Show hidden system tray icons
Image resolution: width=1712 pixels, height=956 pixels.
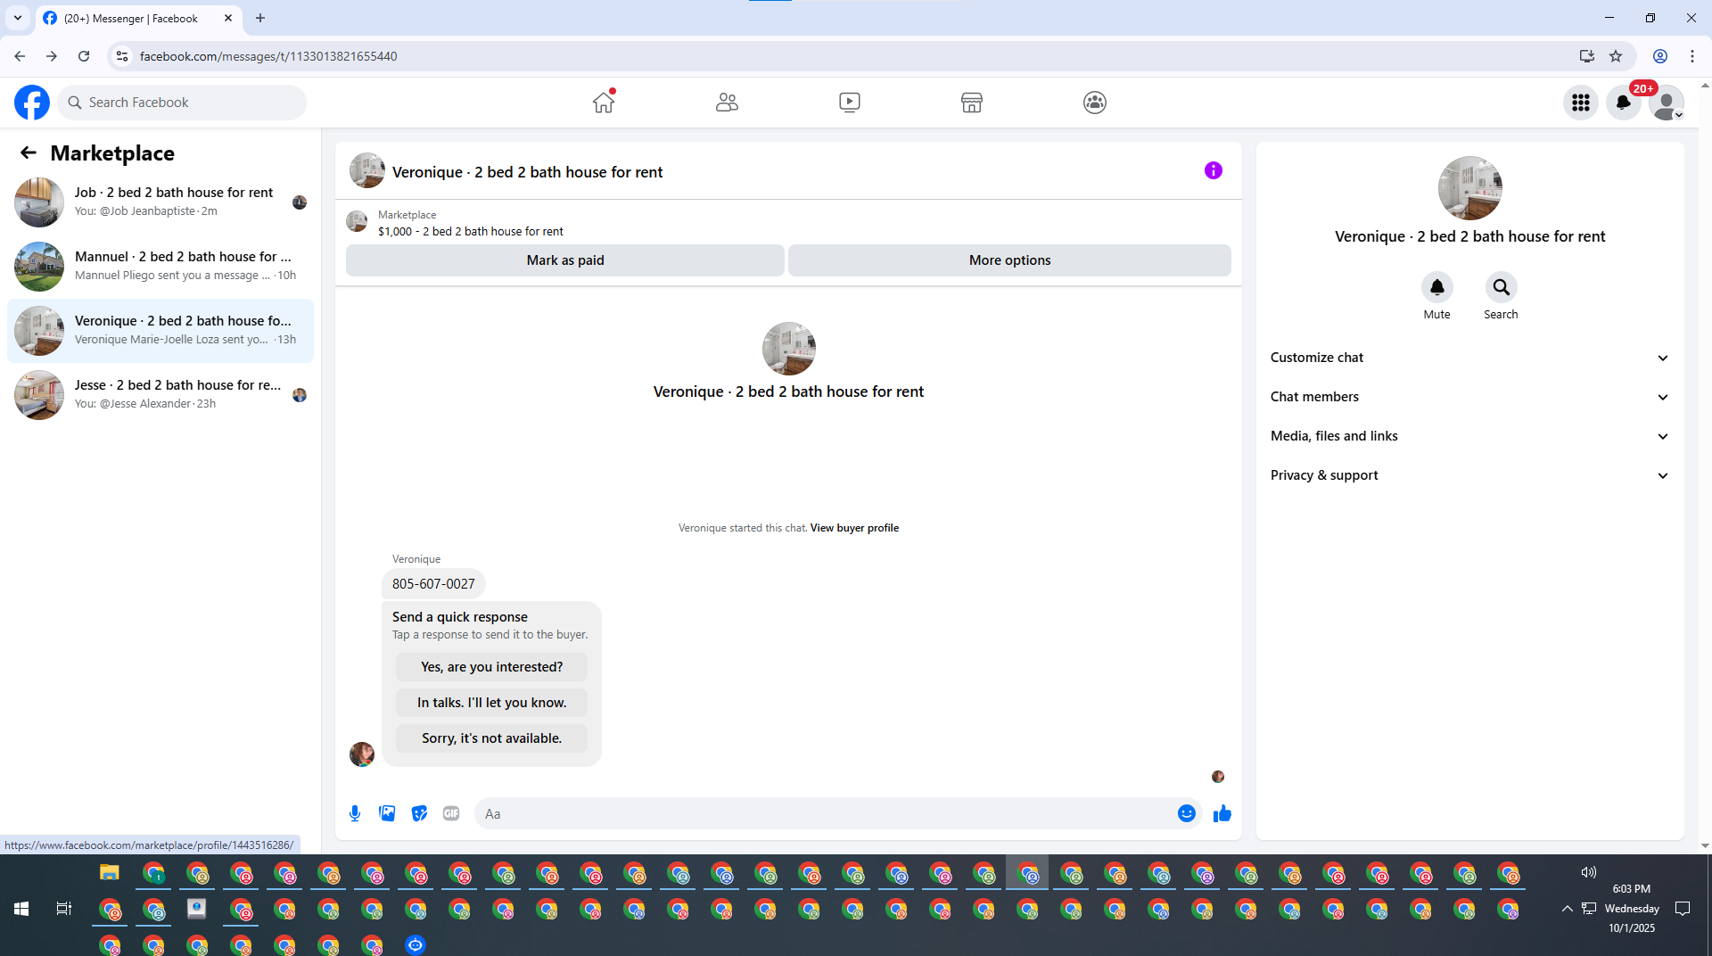point(1567,909)
